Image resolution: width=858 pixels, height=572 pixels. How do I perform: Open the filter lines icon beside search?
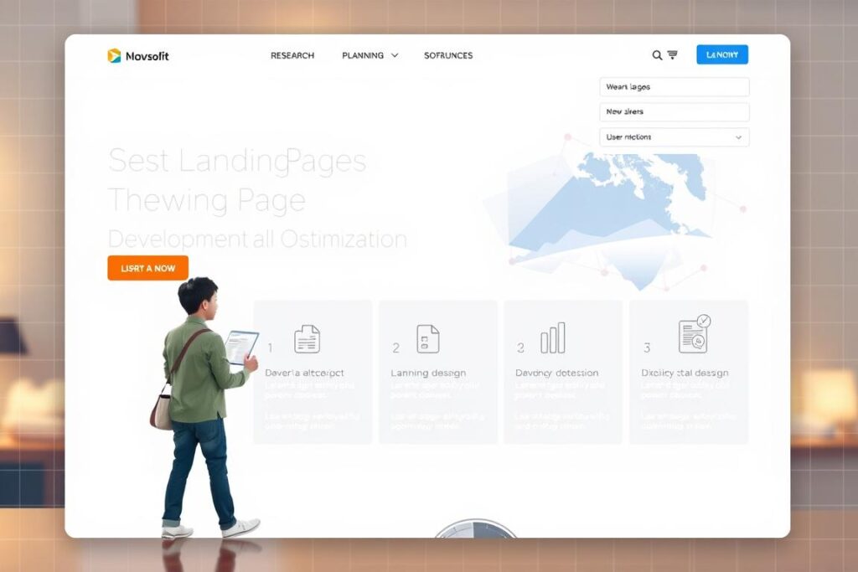coord(673,54)
